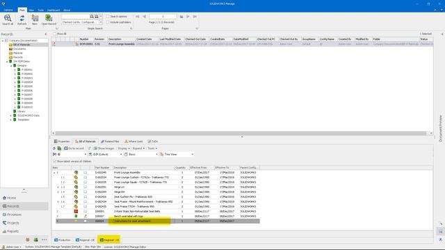Go to previous page arrow
Screen dimensions: 445x250
(x=144, y=17)
